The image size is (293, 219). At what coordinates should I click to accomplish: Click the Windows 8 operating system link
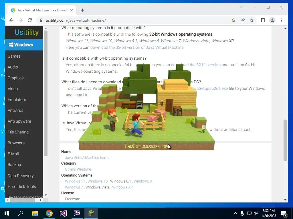tap(143, 181)
